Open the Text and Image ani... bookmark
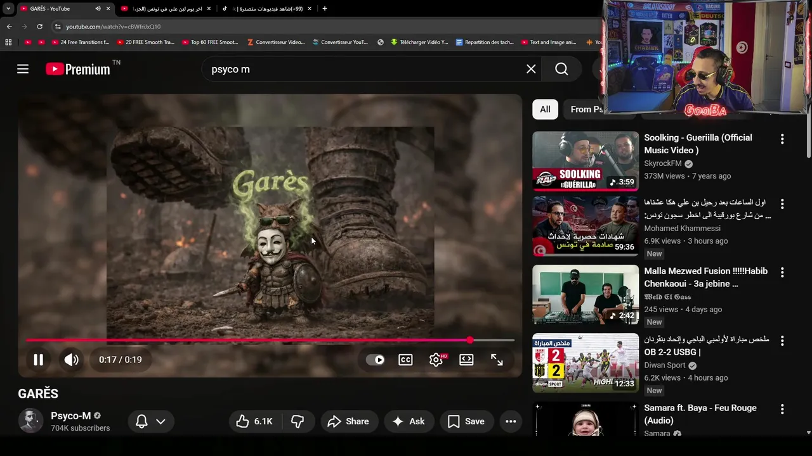This screenshot has height=456, width=812. [x=548, y=42]
